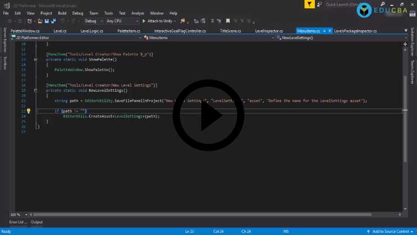This screenshot has height=235, width=417.
Task: Collapse the NewLevelSettings method outline
Action: pyautogui.click(x=36, y=90)
